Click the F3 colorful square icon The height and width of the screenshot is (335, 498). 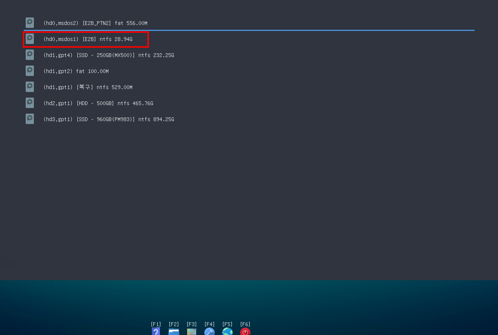(192, 331)
